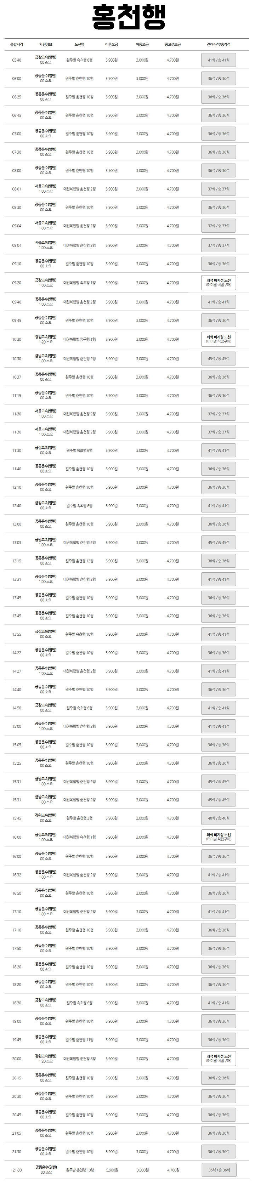Open seats for the 18:30 금강고속 departure
This screenshot has height=1191, width=255.
[219, 1003]
